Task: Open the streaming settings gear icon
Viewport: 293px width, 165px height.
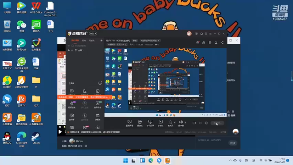Action: pos(206,123)
